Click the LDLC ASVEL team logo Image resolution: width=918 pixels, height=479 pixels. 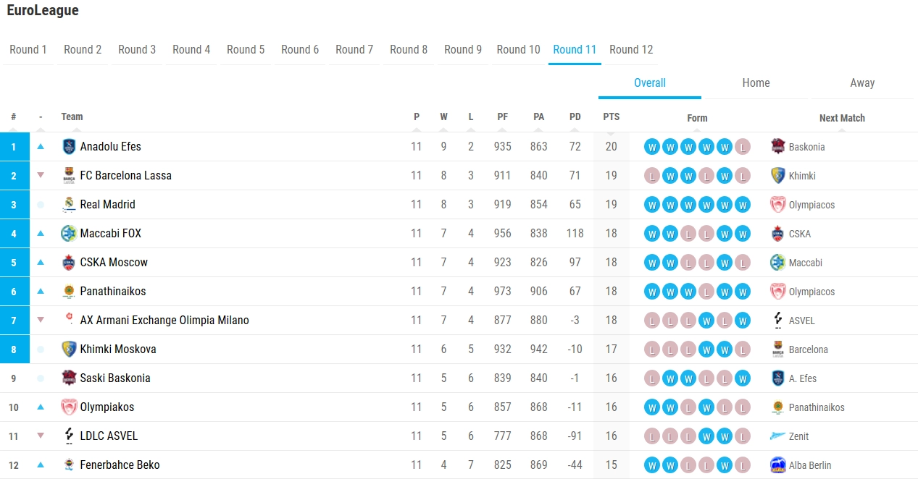(x=69, y=436)
